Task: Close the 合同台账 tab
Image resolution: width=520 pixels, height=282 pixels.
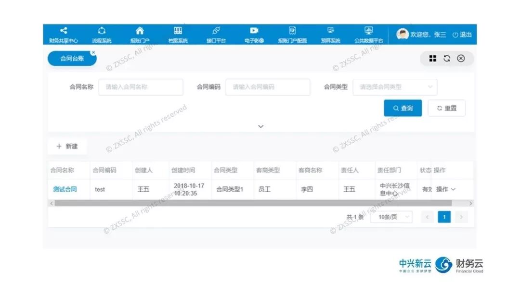Action: (93, 52)
